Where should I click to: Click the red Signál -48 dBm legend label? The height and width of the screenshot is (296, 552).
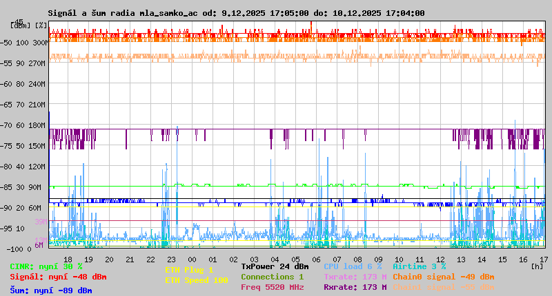click(x=58, y=277)
